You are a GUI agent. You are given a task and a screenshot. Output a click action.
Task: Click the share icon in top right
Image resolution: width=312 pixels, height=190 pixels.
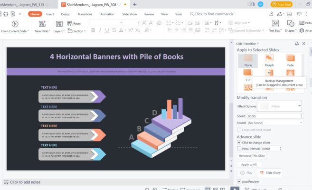(x=280, y=14)
